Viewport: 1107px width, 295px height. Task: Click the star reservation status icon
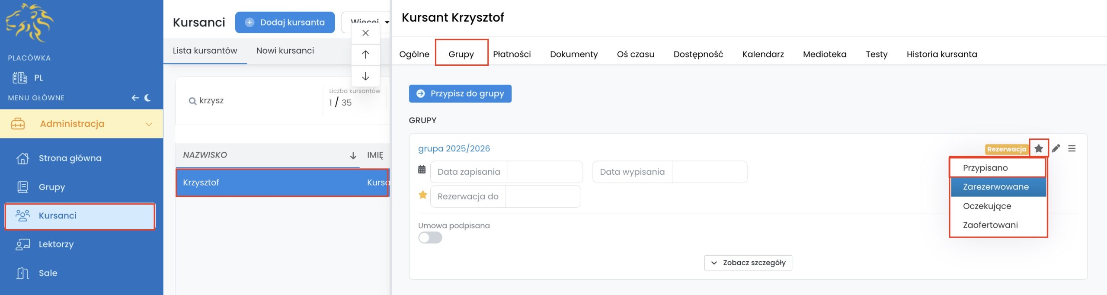[1038, 149]
